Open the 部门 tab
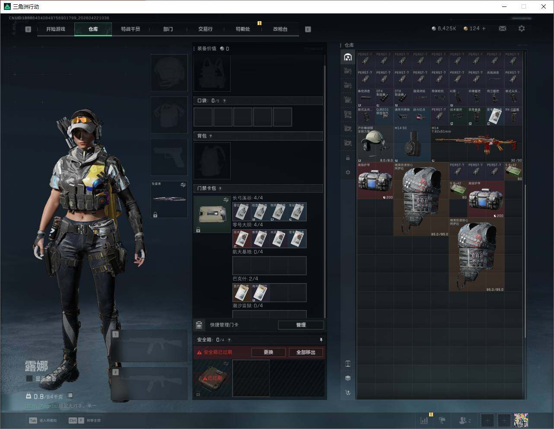Viewport: 554px width, 429px height. tap(168, 29)
